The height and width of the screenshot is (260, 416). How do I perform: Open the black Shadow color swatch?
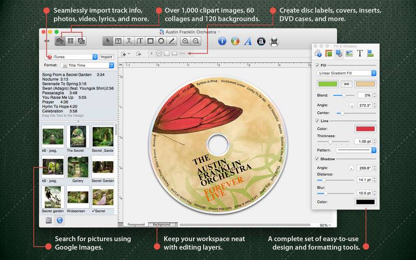coord(366,202)
